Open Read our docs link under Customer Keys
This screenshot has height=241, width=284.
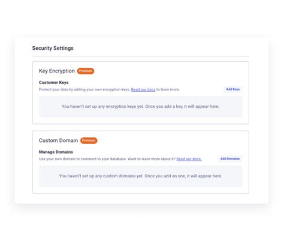coord(143,89)
